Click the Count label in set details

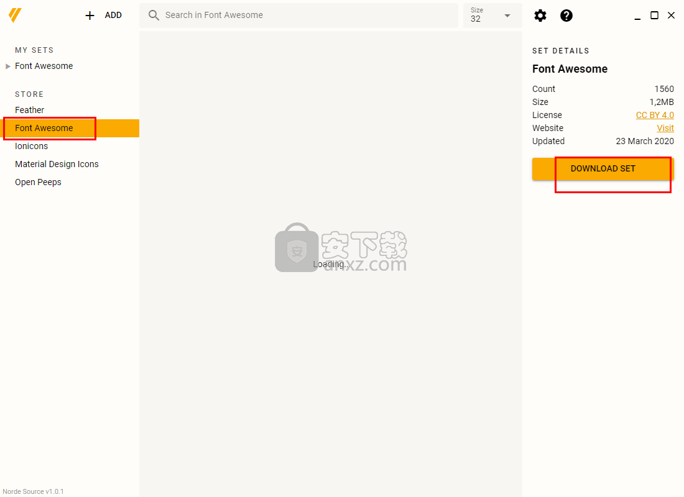[x=543, y=89]
